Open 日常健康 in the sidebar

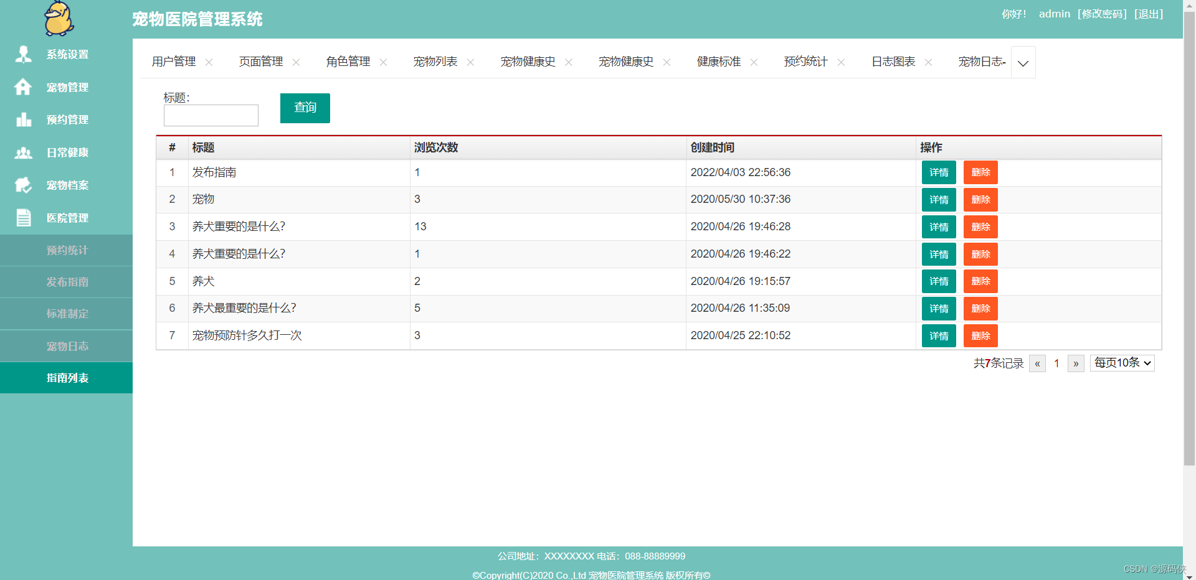tap(66, 152)
